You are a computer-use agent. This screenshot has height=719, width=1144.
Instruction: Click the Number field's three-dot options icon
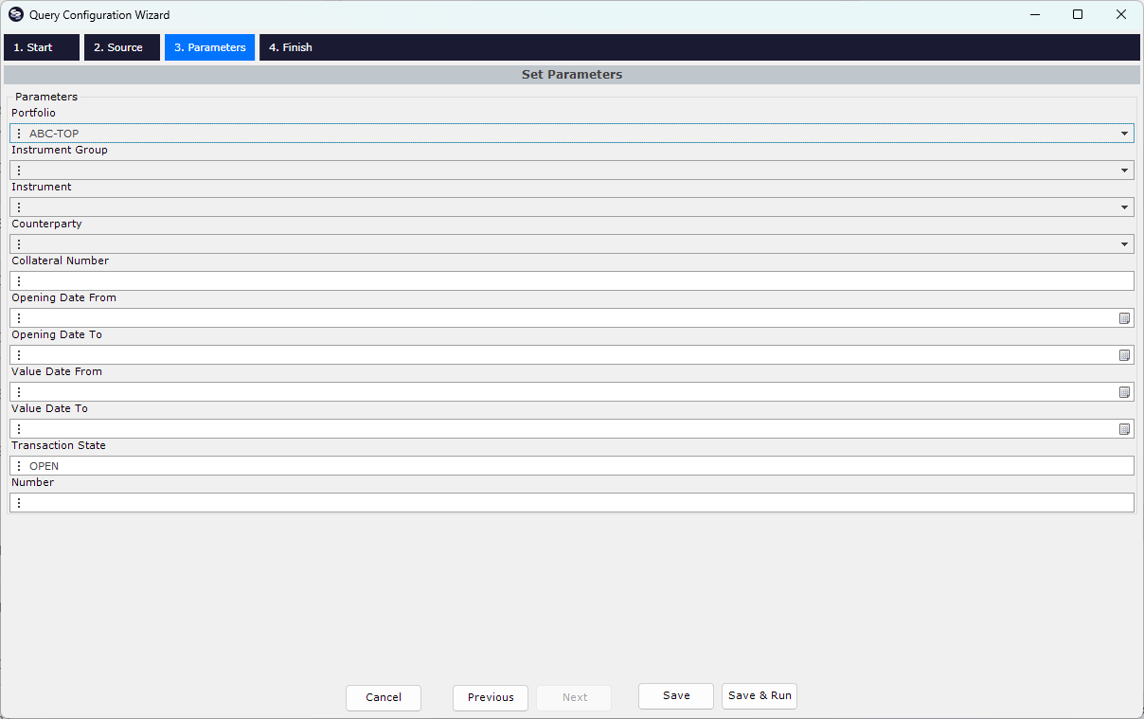[19, 503]
